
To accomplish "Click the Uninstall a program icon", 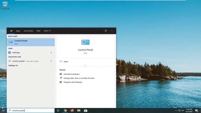I will pos(61,74).
